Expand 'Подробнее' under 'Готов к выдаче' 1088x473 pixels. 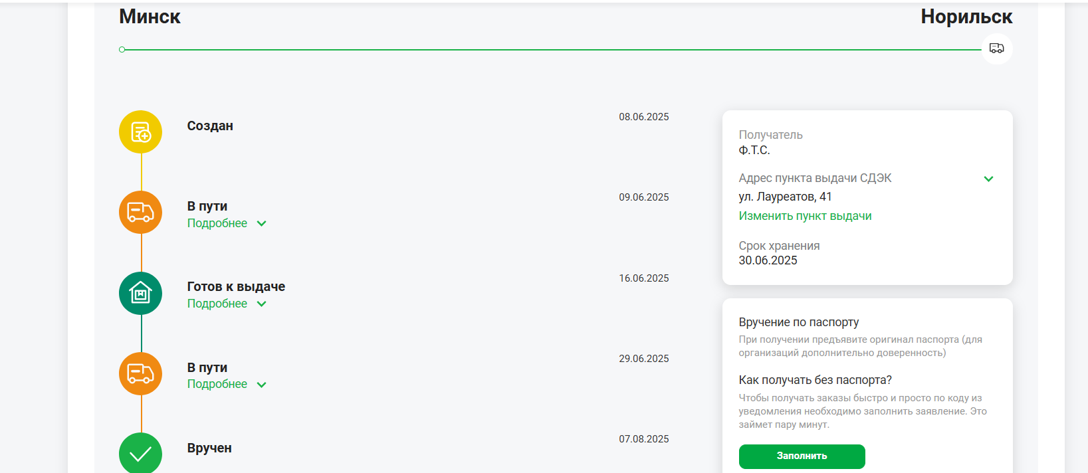(x=227, y=304)
